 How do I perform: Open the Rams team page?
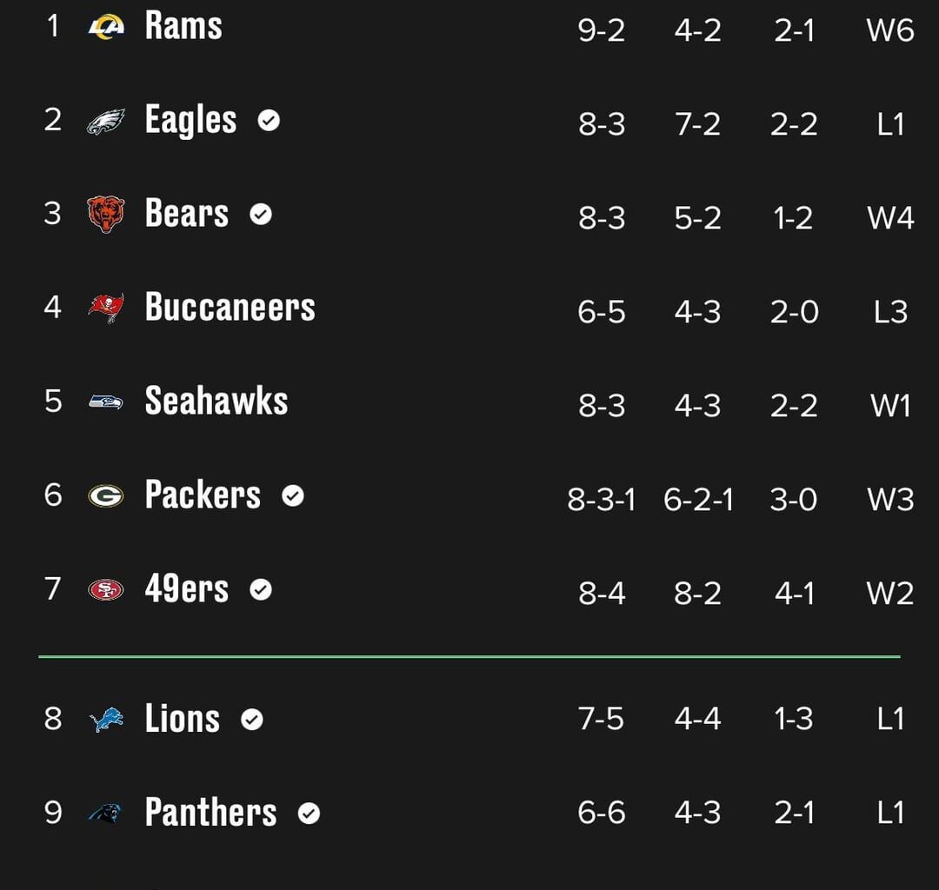click(x=183, y=26)
